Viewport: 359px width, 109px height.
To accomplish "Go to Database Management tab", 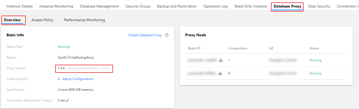I will [99, 6].
